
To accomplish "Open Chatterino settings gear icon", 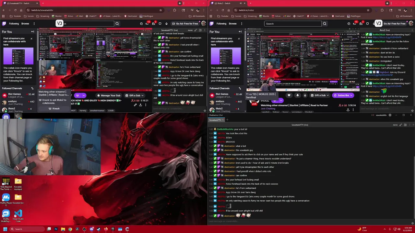I will [x=390, y=115].
